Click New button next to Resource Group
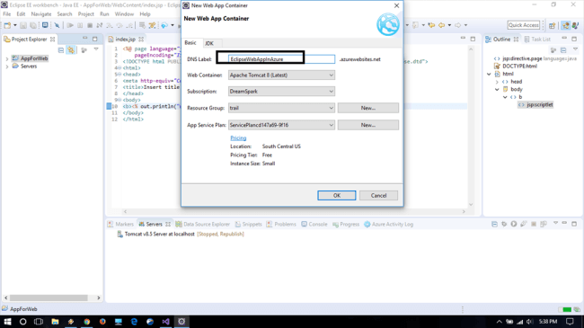This screenshot has width=584, height=328. pyautogui.click(x=368, y=108)
